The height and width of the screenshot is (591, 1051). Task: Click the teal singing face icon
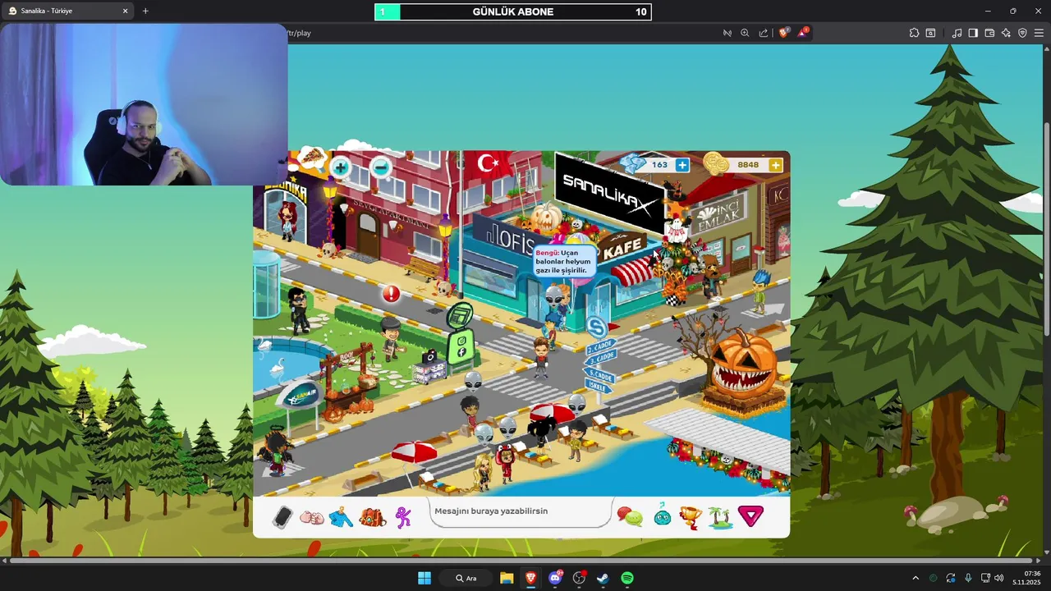tap(662, 515)
